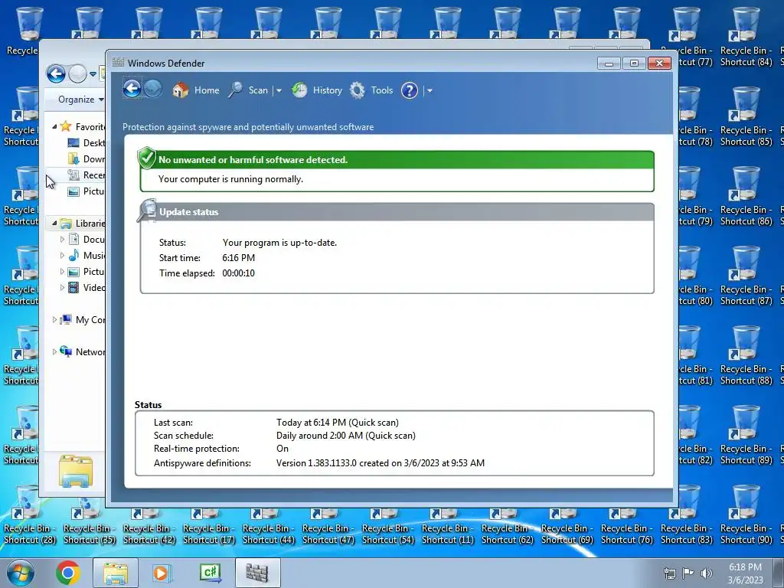Click "Your program is up-to-date." status text
The width and height of the screenshot is (784, 588).
[x=279, y=243]
